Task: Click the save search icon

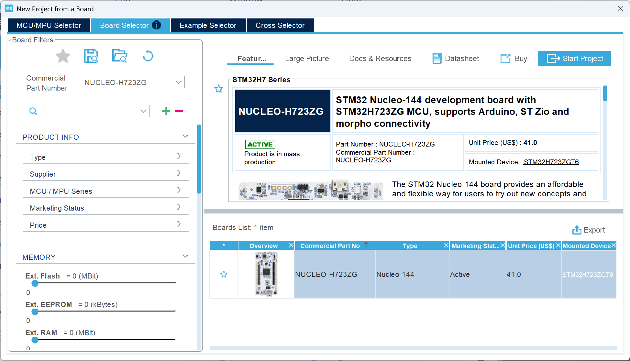Action: coord(91,56)
